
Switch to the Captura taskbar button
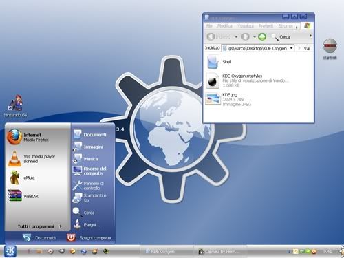219,252
